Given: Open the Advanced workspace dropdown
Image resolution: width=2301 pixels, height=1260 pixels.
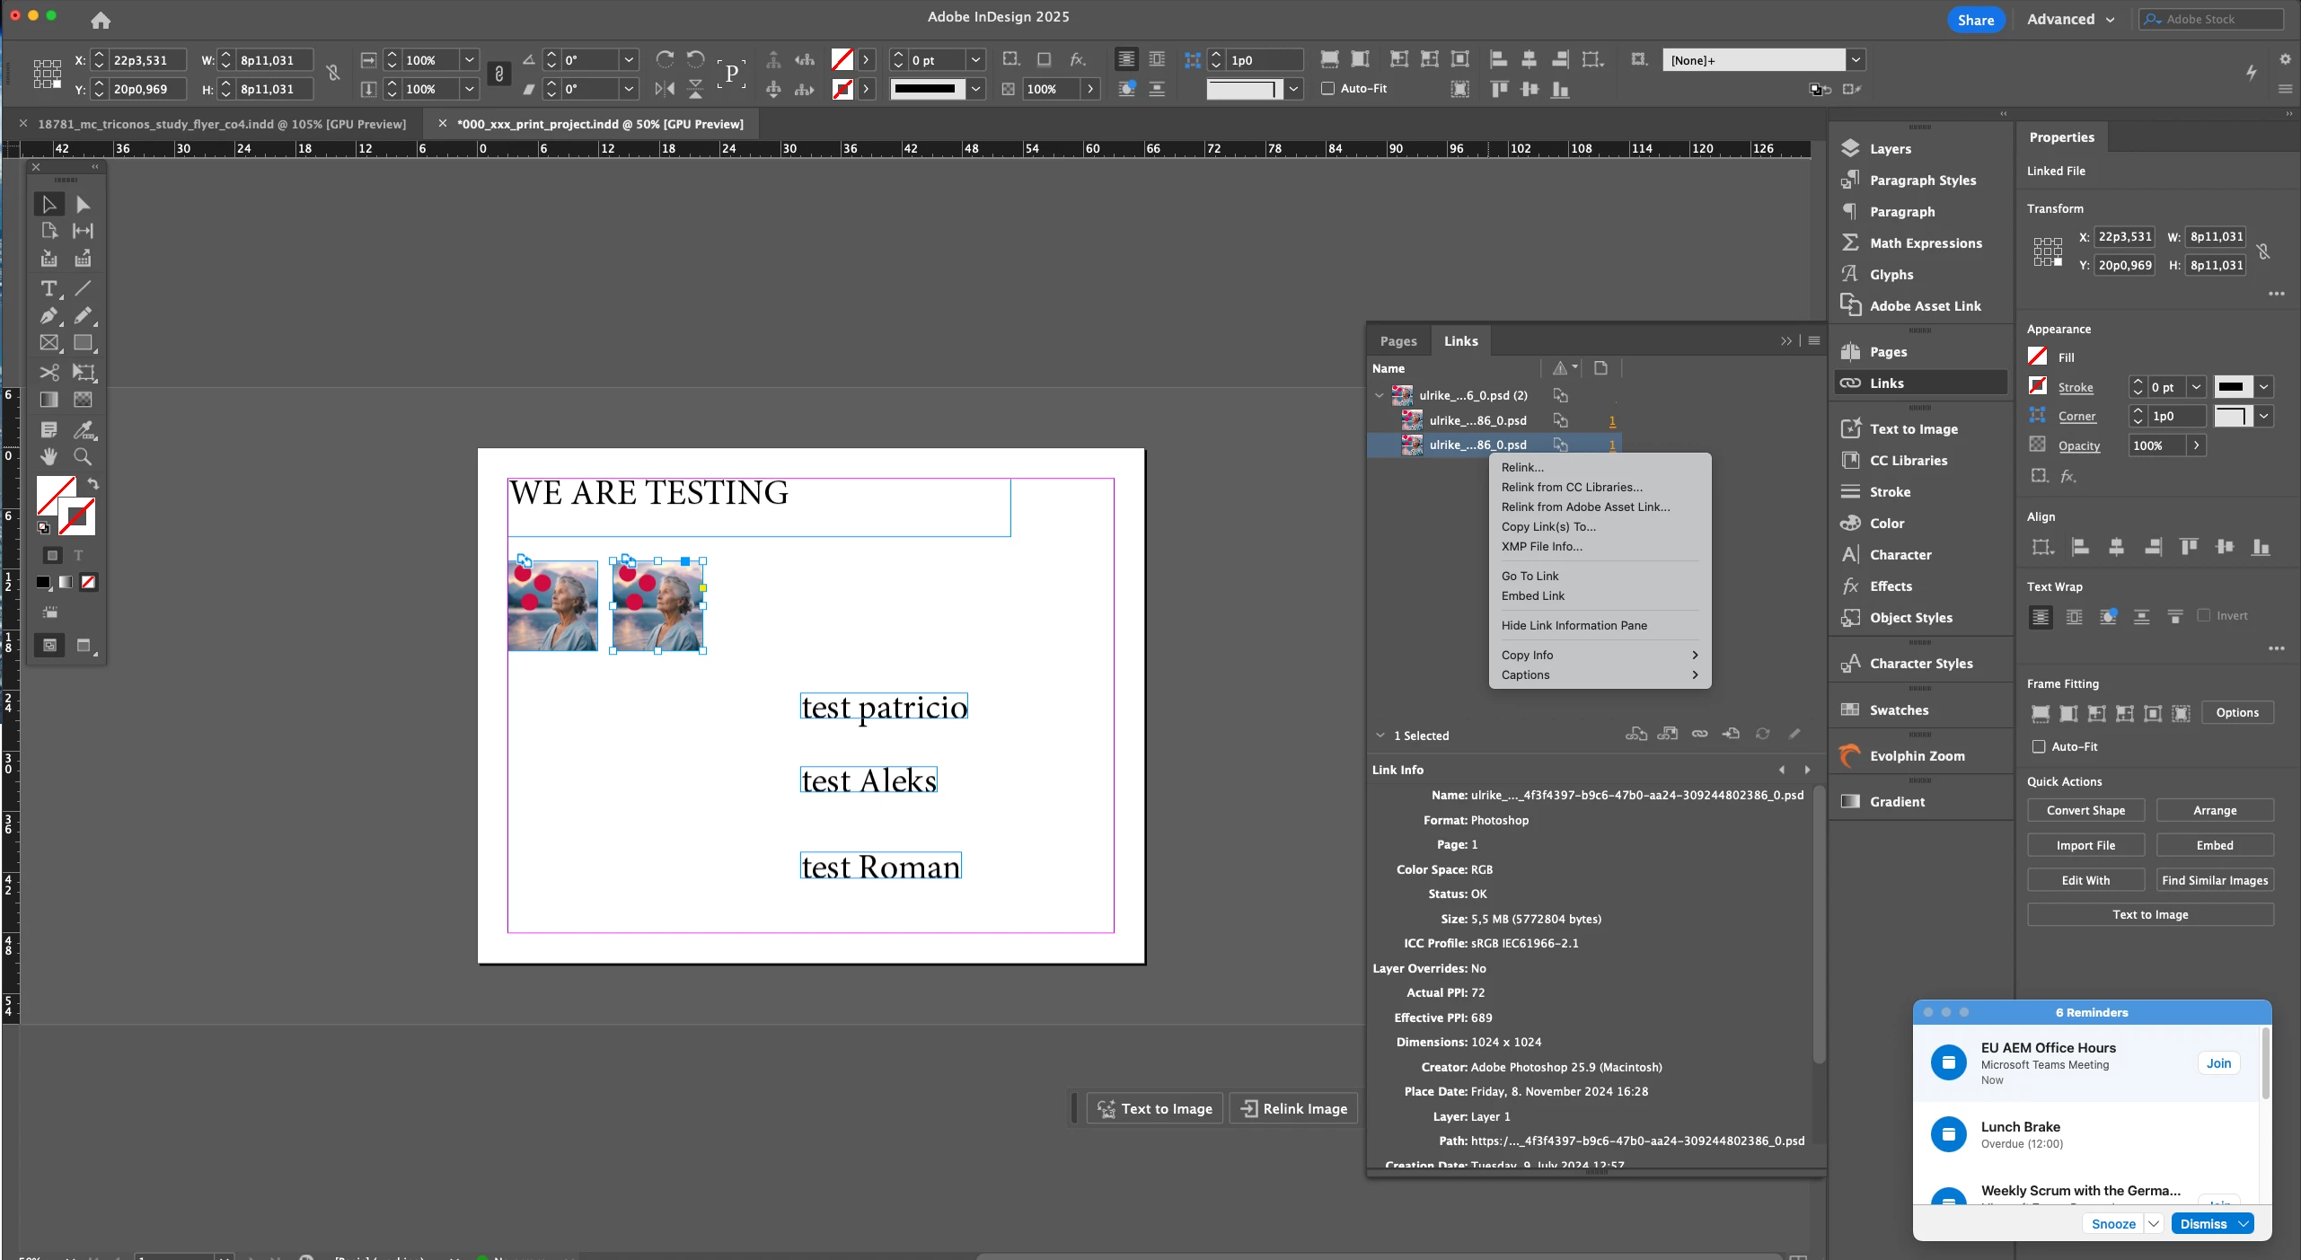Looking at the screenshot, I should coord(2070,19).
